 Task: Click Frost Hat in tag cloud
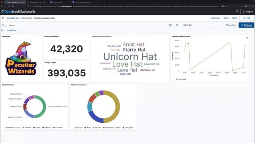click(134, 44)
